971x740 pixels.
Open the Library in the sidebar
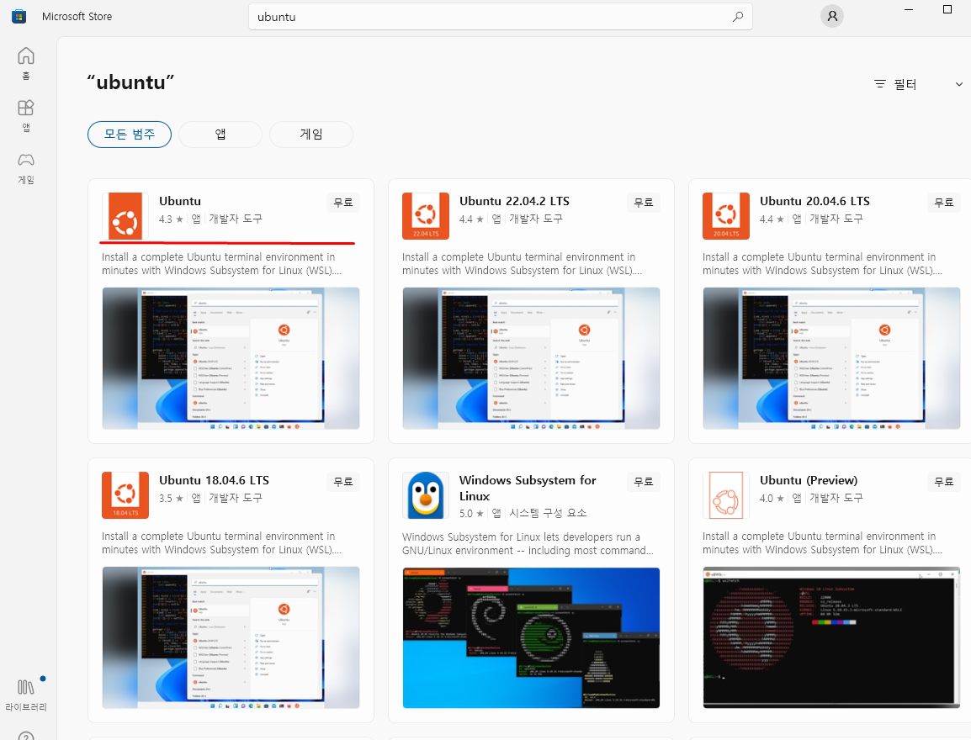(26, 695)
